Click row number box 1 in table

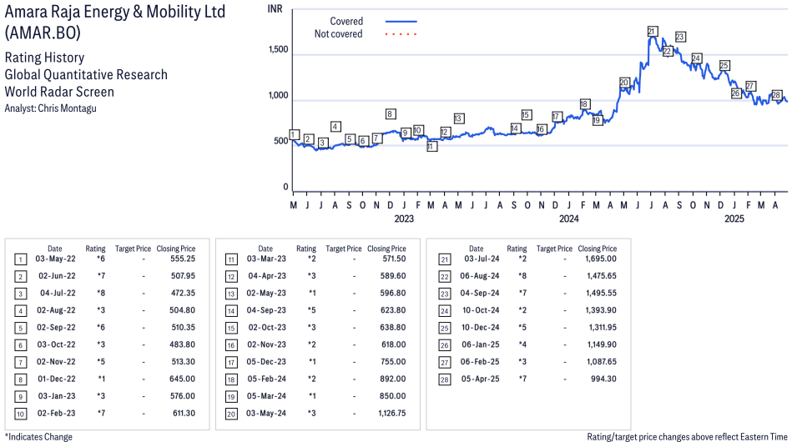click(20, 259)
